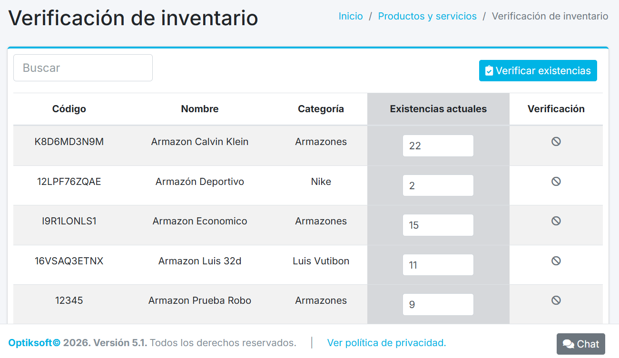The height and width of the screenshot is (358, 619).
Task: Focus the Buscar search field
Action: [x=83, y=68]
